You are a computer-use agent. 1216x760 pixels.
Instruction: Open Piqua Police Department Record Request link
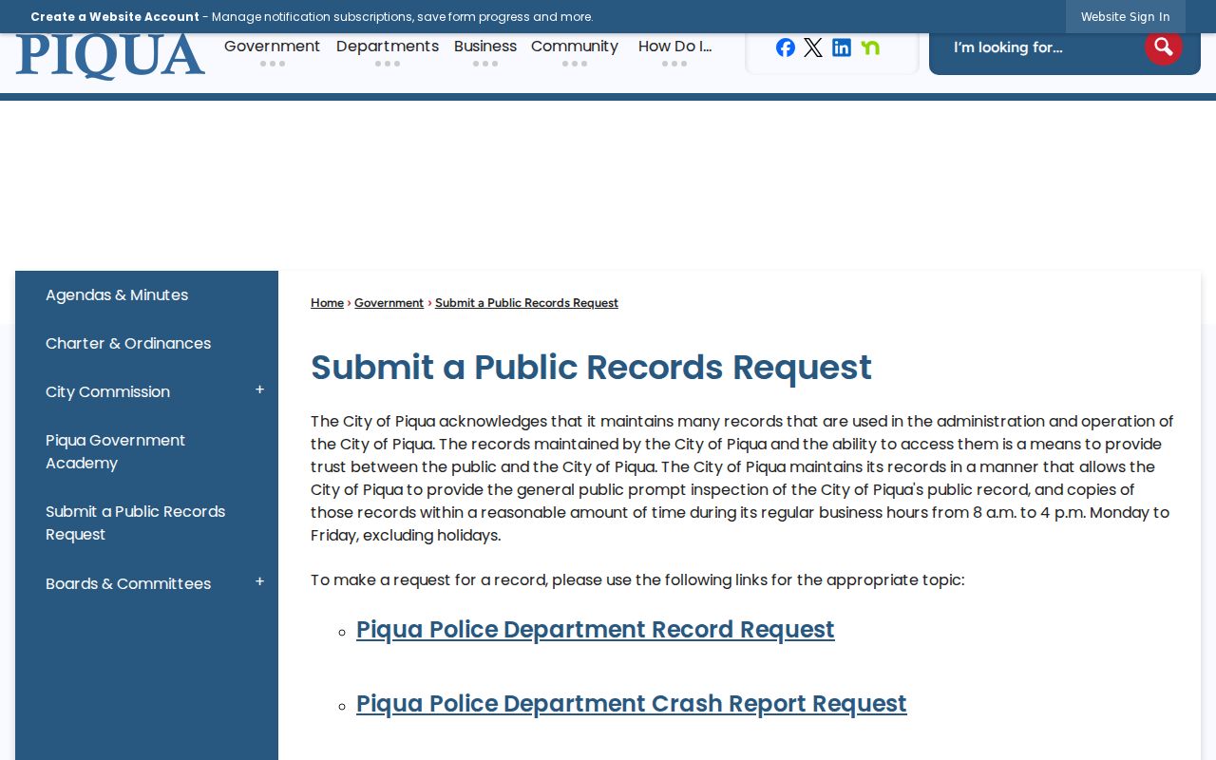pyautogui.click(x=596, y=629)
